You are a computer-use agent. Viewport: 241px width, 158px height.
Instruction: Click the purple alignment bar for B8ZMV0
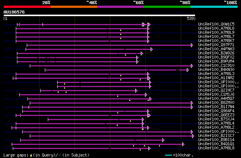110,103
